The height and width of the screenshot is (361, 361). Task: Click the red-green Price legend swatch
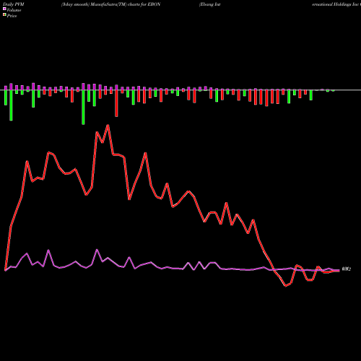(x=4, y=15)
